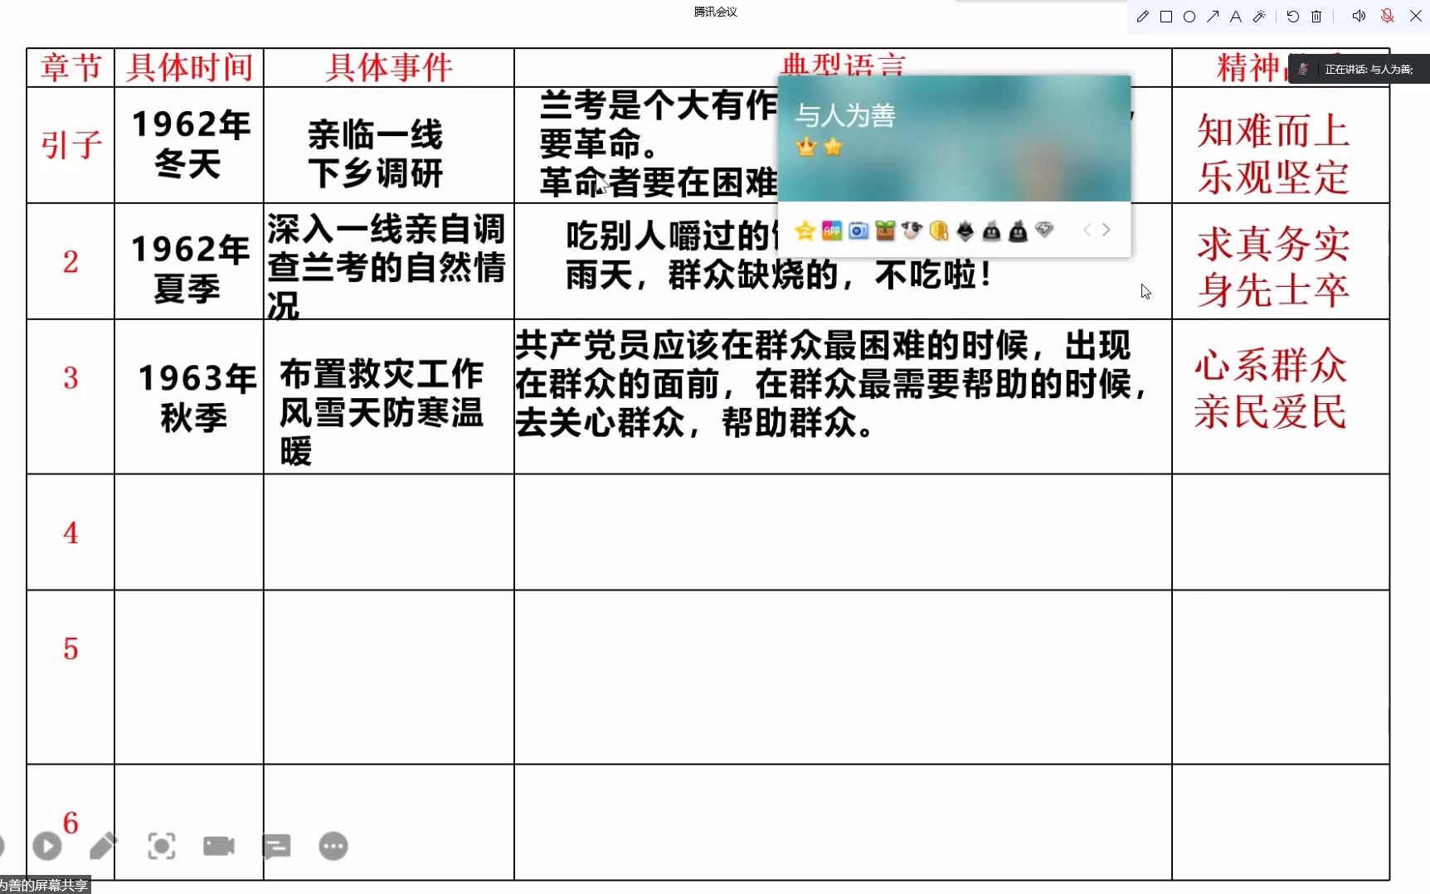Image resolution: width=1430 pixels, height=894 pixels.
Task: Click the chapter 4 number cell
Action: click(x=71, y=532)
